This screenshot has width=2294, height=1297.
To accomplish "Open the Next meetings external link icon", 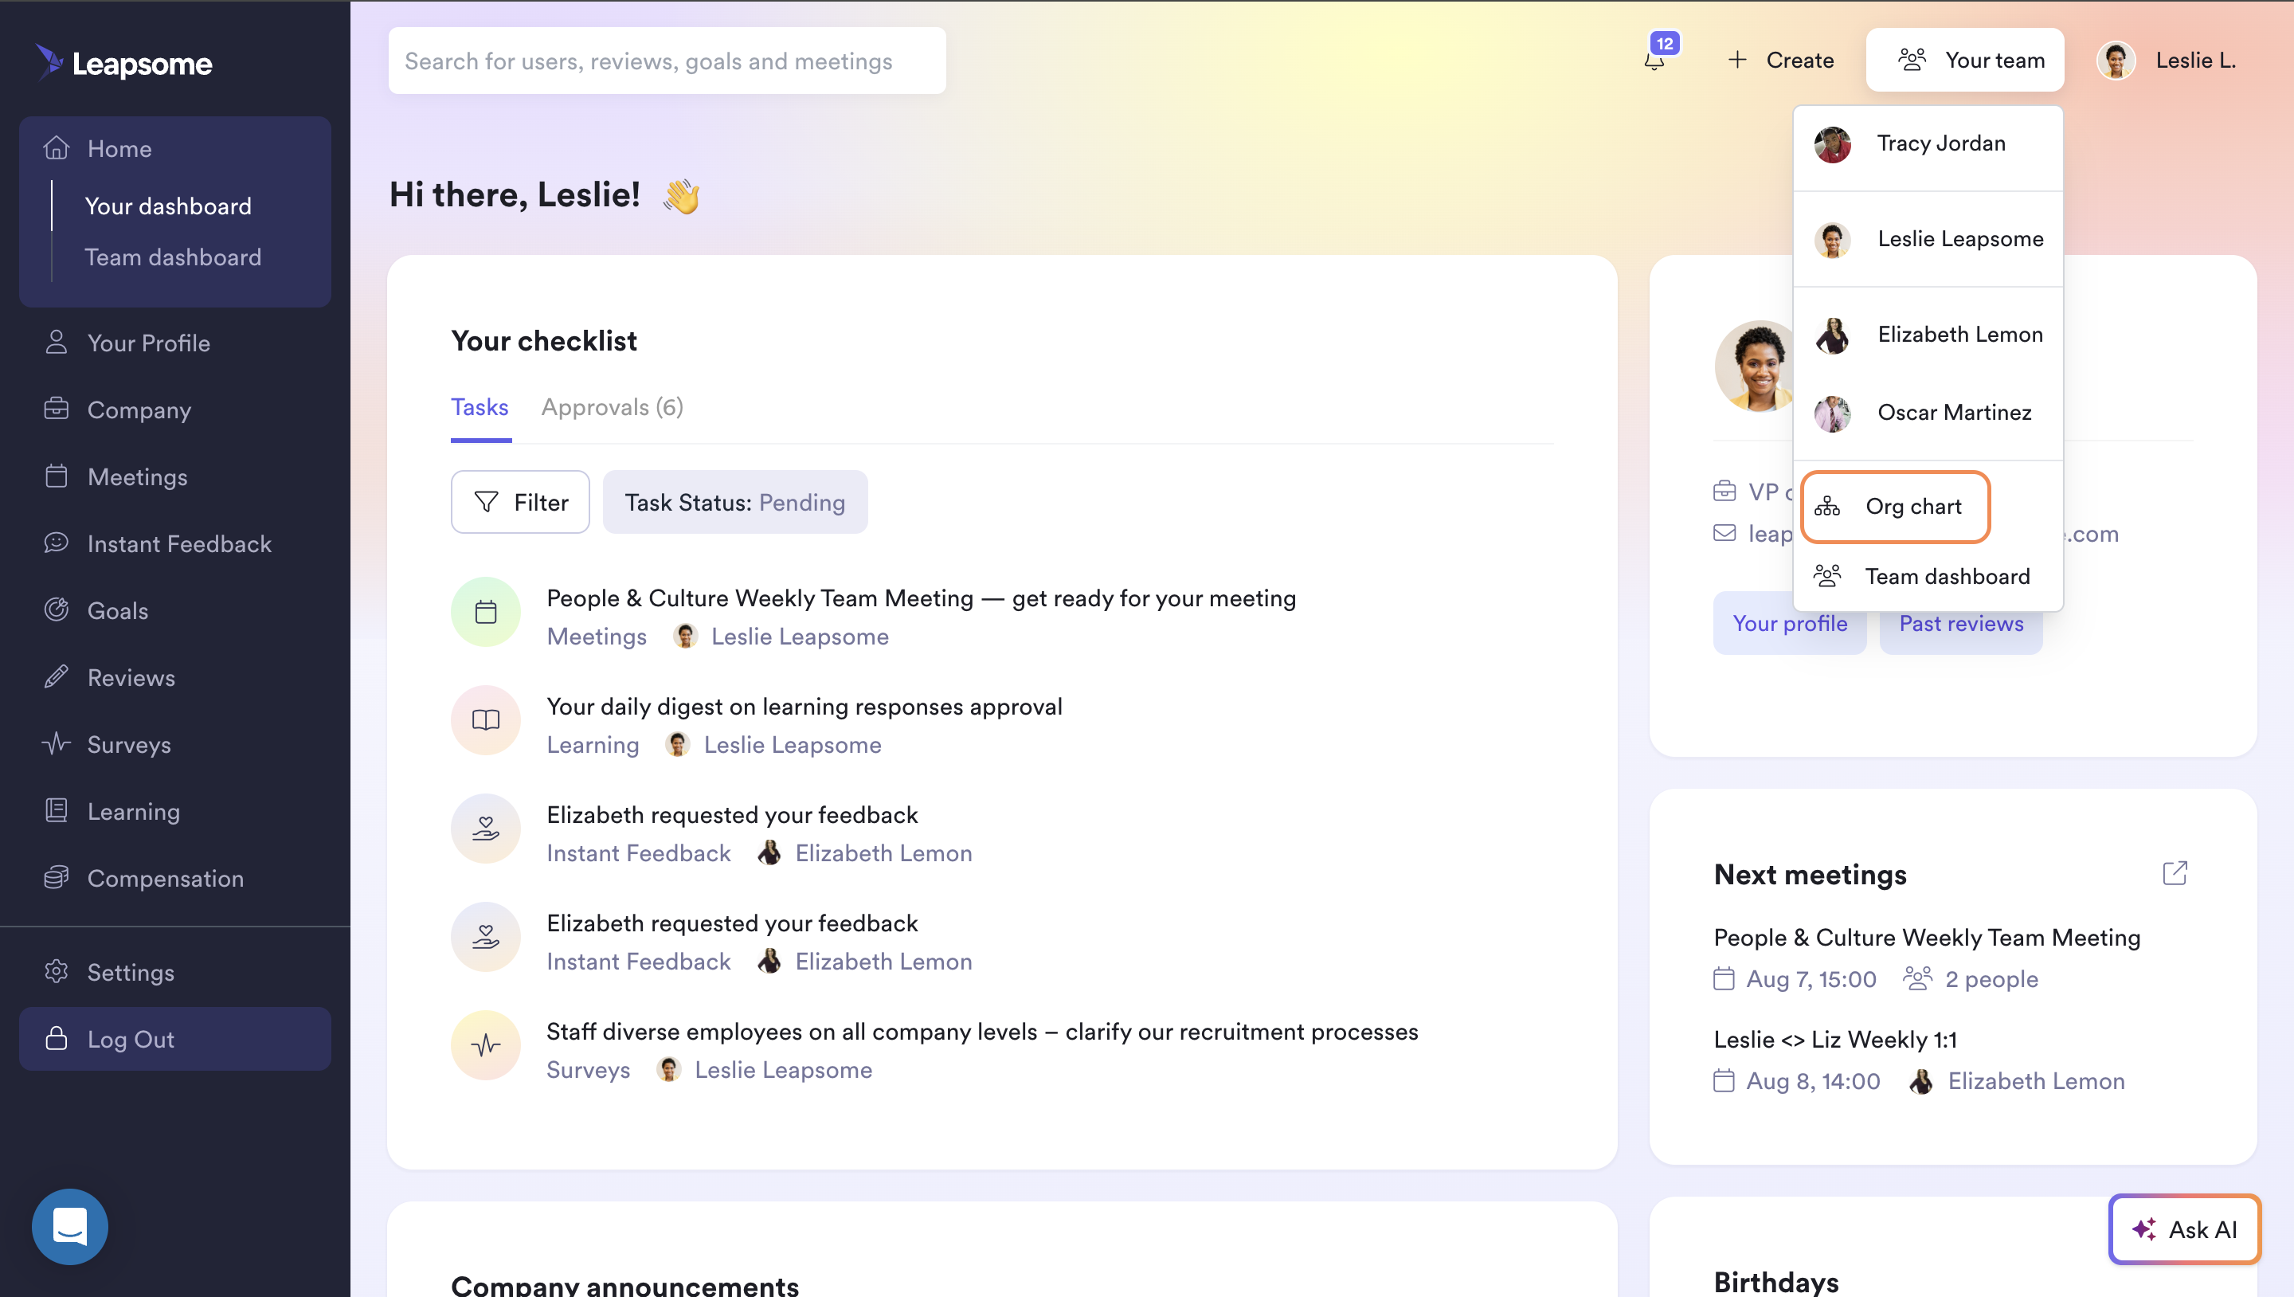I will click(x=2175, y=872).
